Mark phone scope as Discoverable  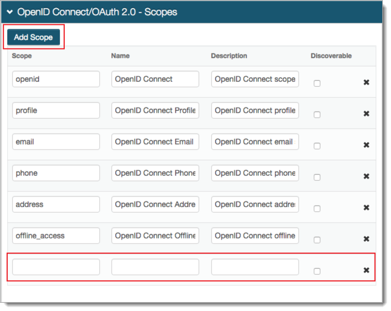coord(317,177)
